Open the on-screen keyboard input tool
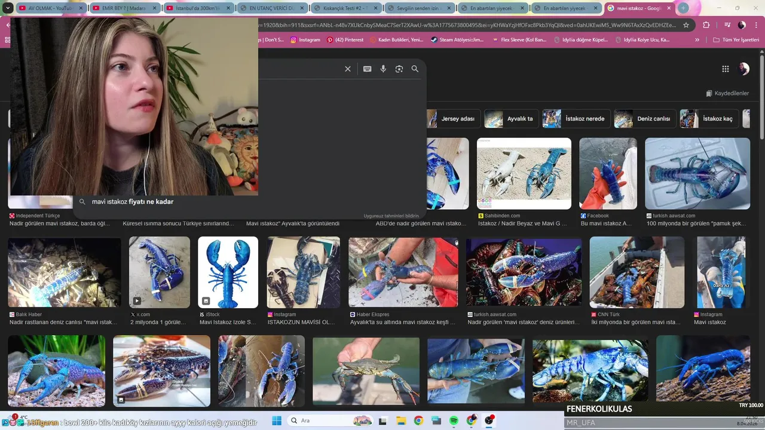The width and height of the screenshot is (765, 430). [x=367, y=69]
